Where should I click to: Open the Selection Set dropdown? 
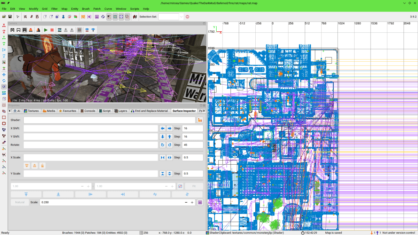coord(181,17)
